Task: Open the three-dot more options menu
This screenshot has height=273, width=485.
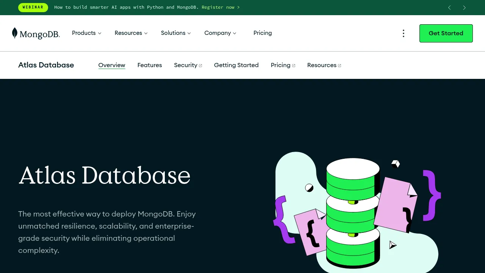Action: 404,33
